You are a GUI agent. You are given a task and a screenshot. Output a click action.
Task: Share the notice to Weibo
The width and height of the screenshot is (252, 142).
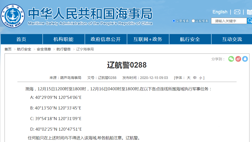(x=238, y=59)
